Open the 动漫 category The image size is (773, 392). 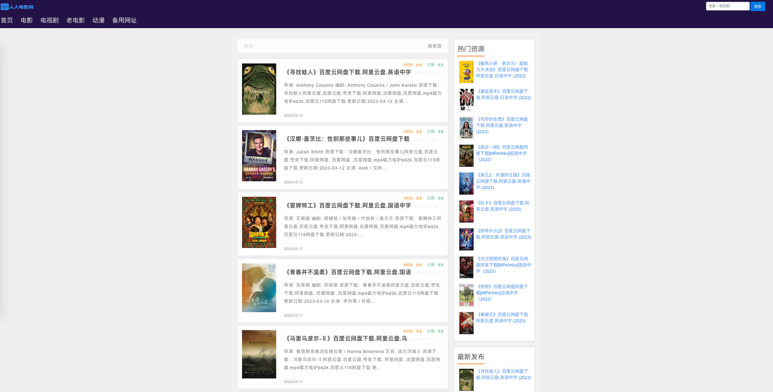[x=98, y=20]
